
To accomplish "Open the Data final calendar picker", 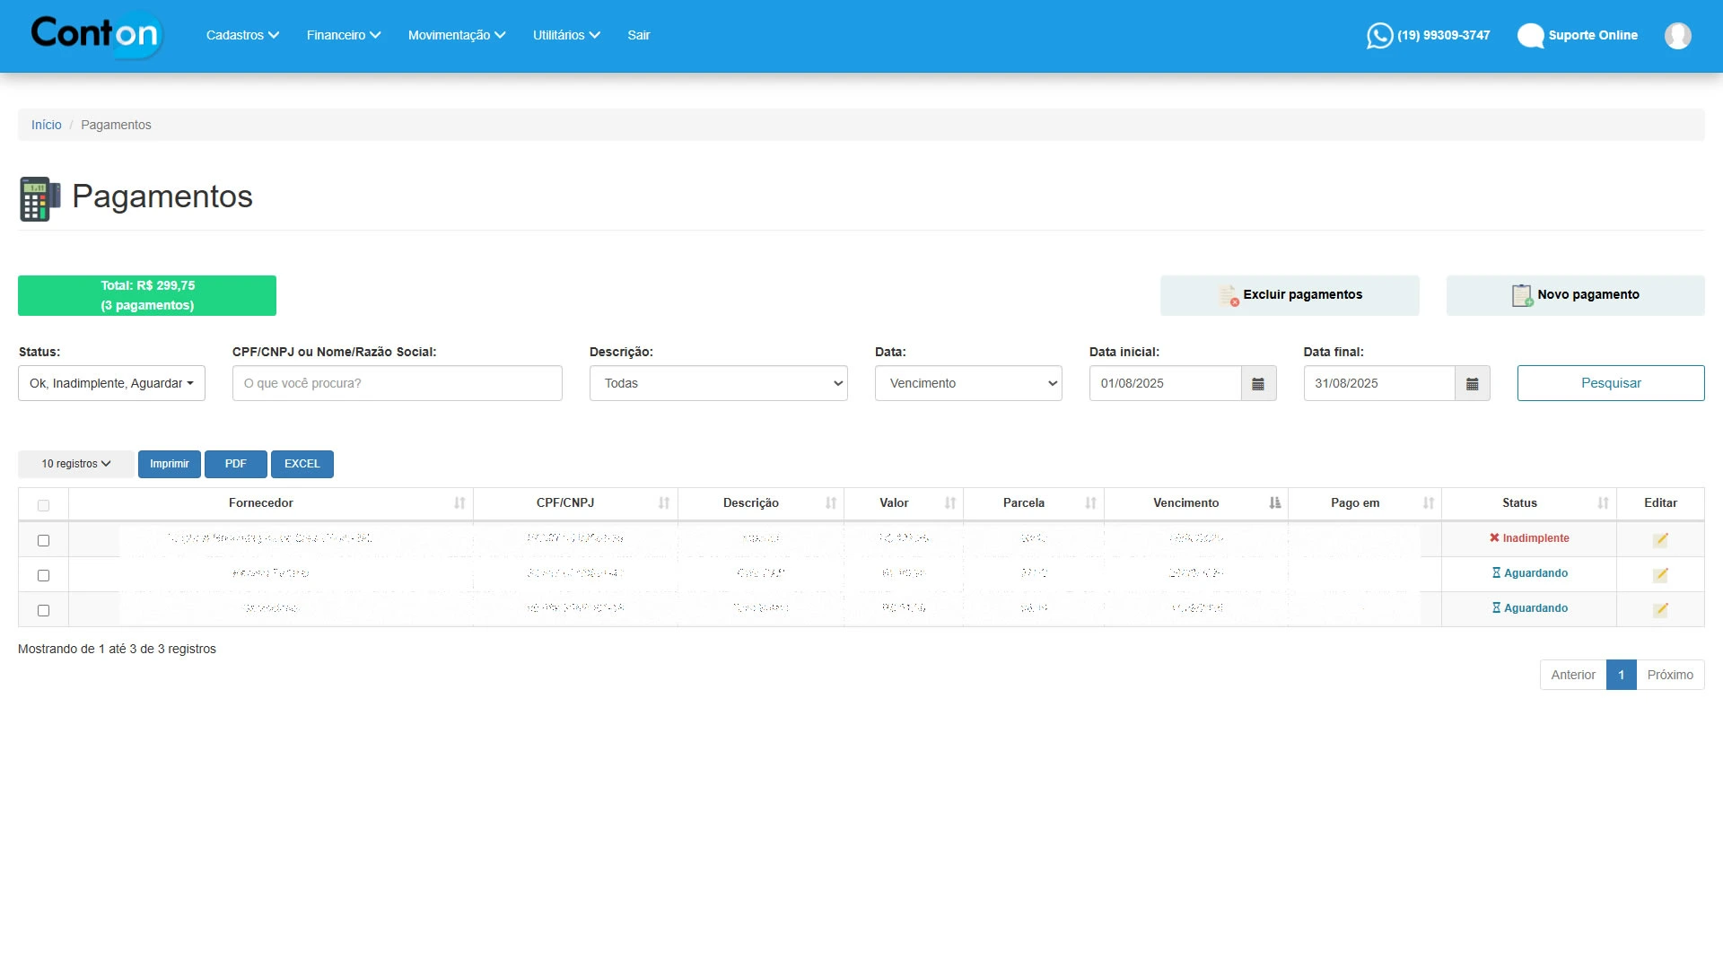I will 1472,383.
